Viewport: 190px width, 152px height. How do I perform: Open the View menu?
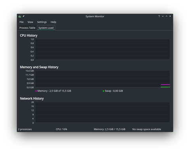point(30,22)
